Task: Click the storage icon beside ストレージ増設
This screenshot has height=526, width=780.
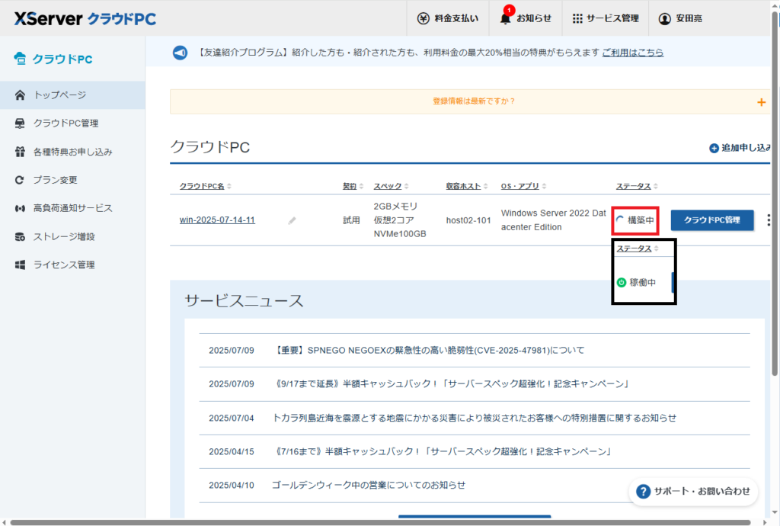Action: click(20, 236)
